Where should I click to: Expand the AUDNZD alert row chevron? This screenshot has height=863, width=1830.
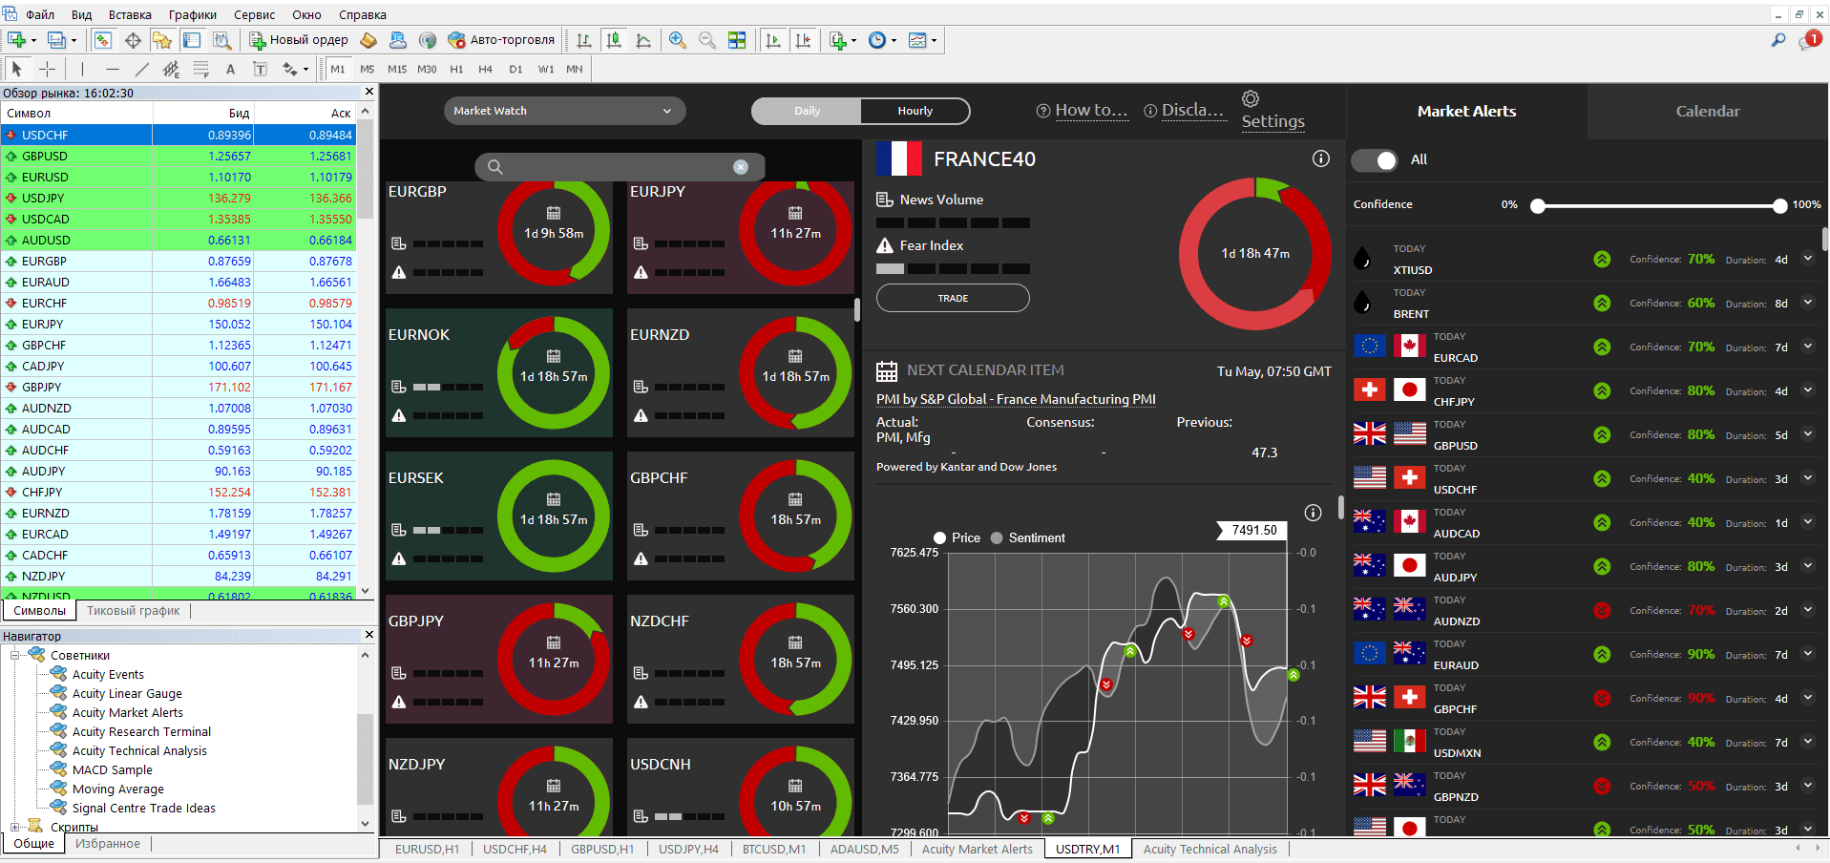tap(1807, 610)
